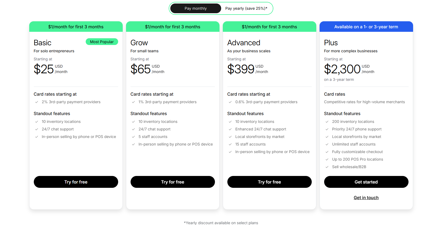
Task: Click 'Try for free' under the Advanced plan
Action: [269, 182]
